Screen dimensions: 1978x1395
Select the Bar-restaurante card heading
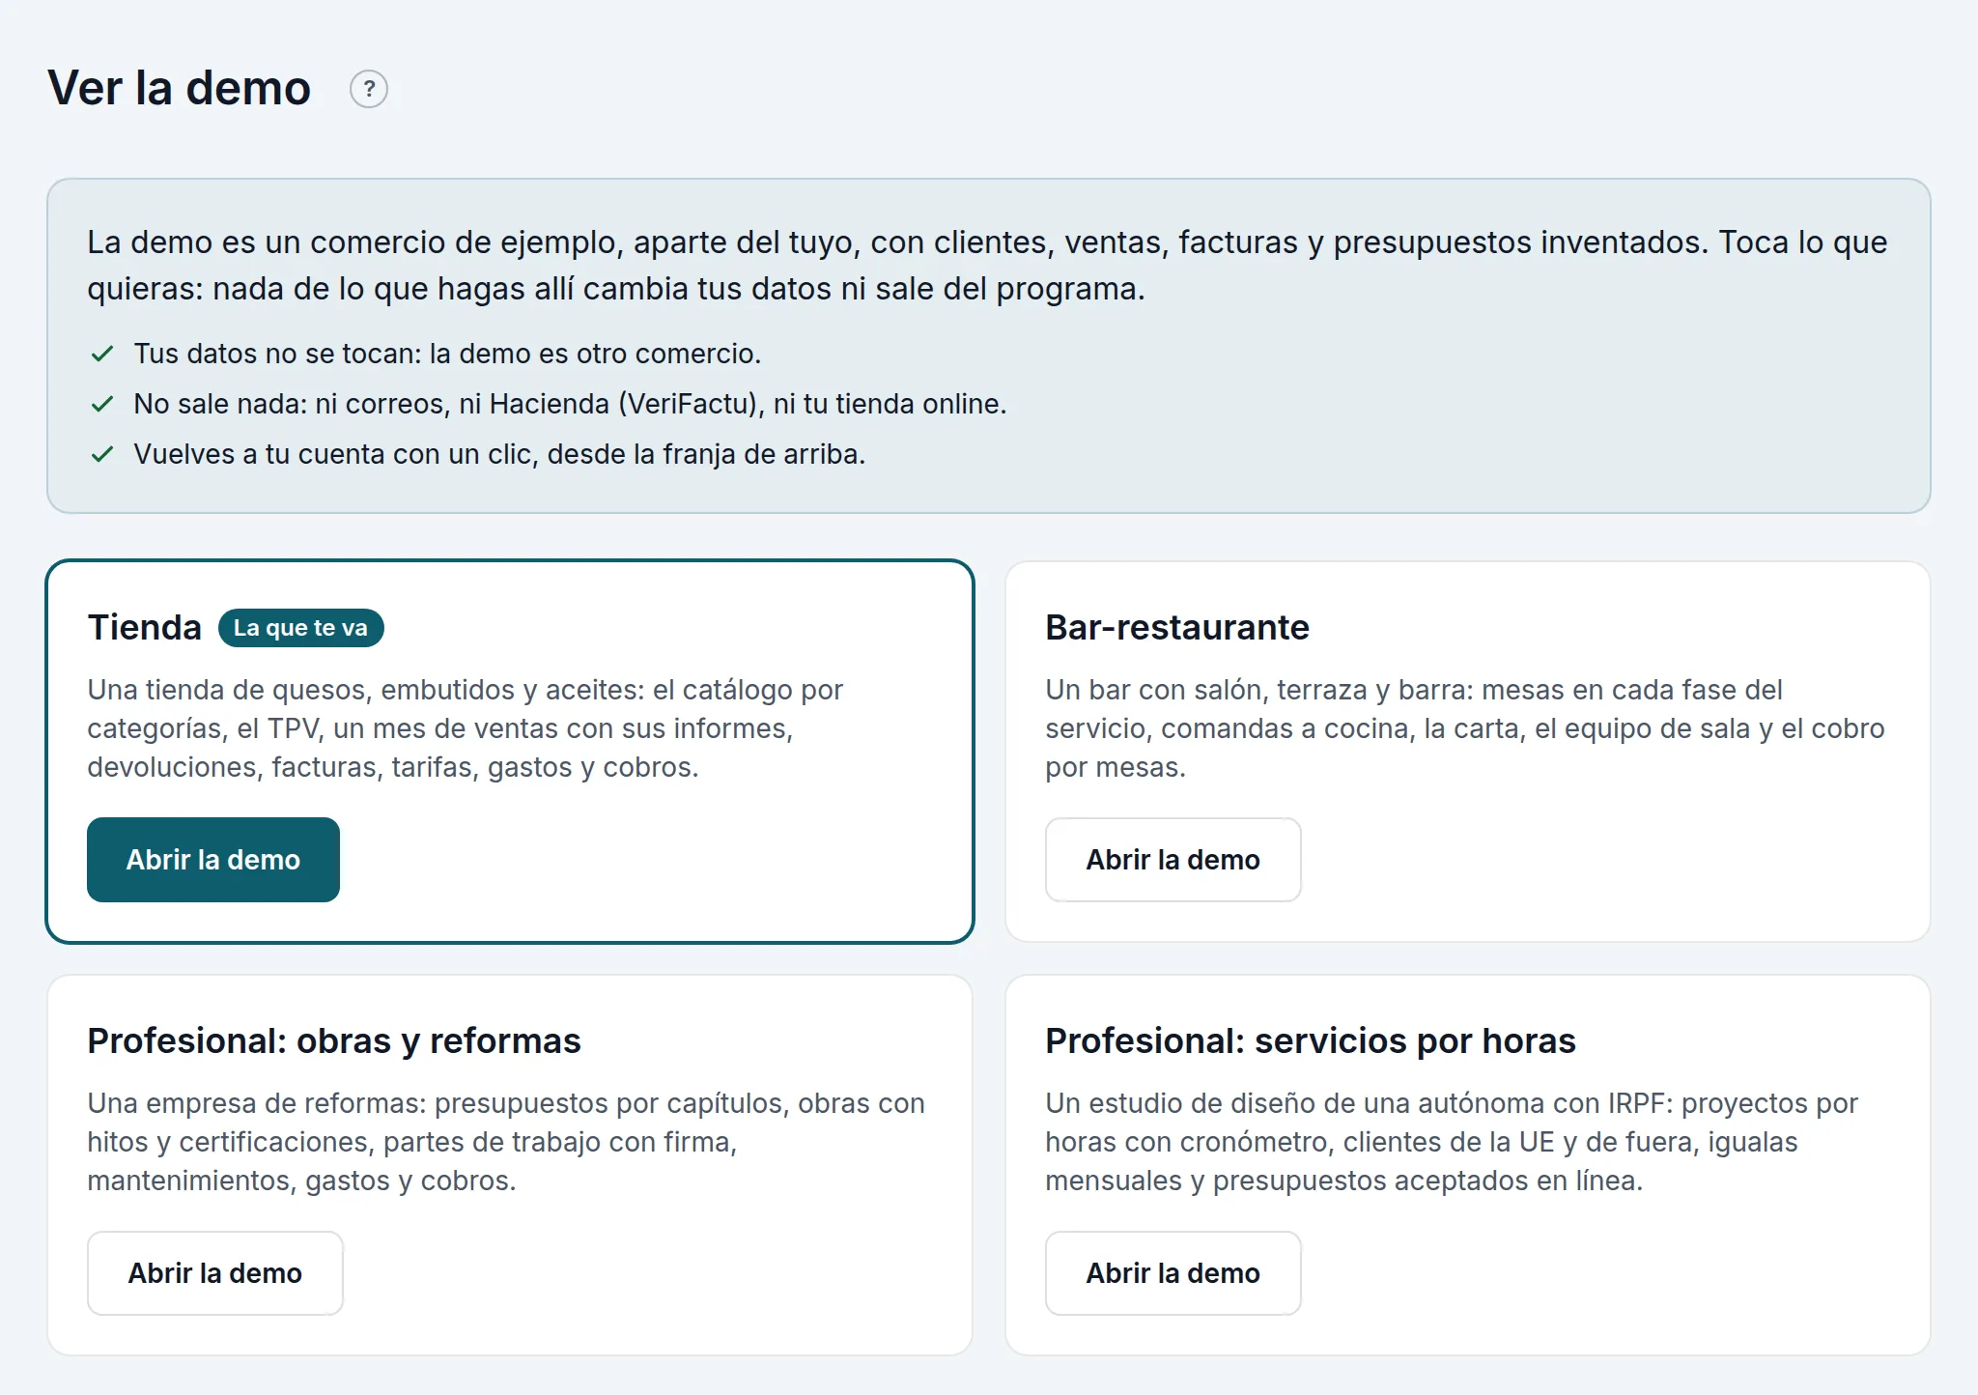click(x=1177, y=628)
